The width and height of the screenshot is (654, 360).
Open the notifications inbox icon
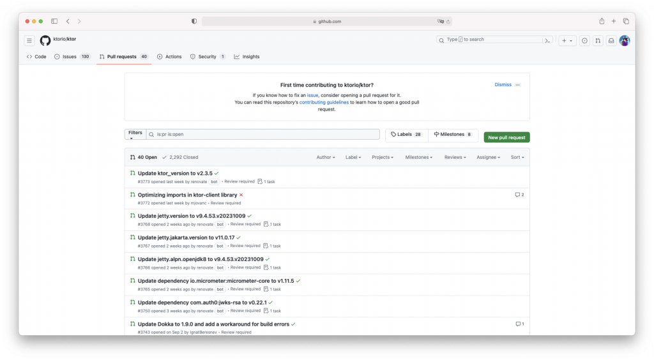[x=611, y=40]
